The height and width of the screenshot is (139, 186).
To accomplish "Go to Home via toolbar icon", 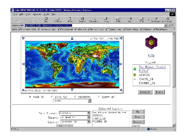I will pyautogui.click(x=70, y=20).
